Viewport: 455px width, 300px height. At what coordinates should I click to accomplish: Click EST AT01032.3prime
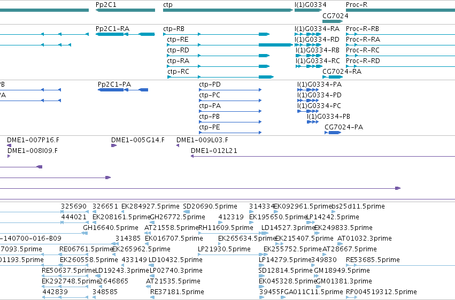(341, 244)
